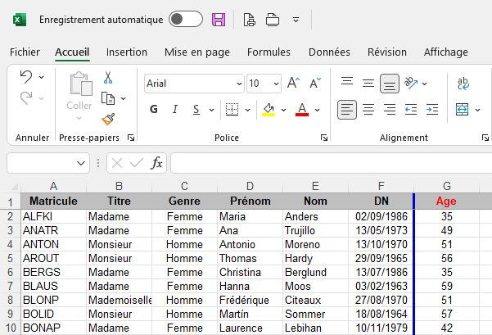Click the scissors Cut icon

pyautogui.click(x=107, y=78)
